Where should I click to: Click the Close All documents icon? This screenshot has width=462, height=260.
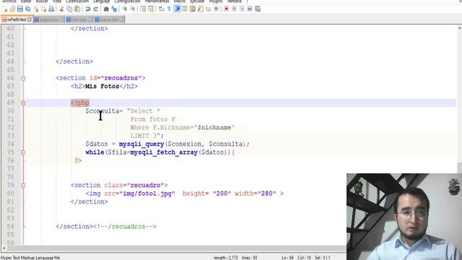[43, 9]
